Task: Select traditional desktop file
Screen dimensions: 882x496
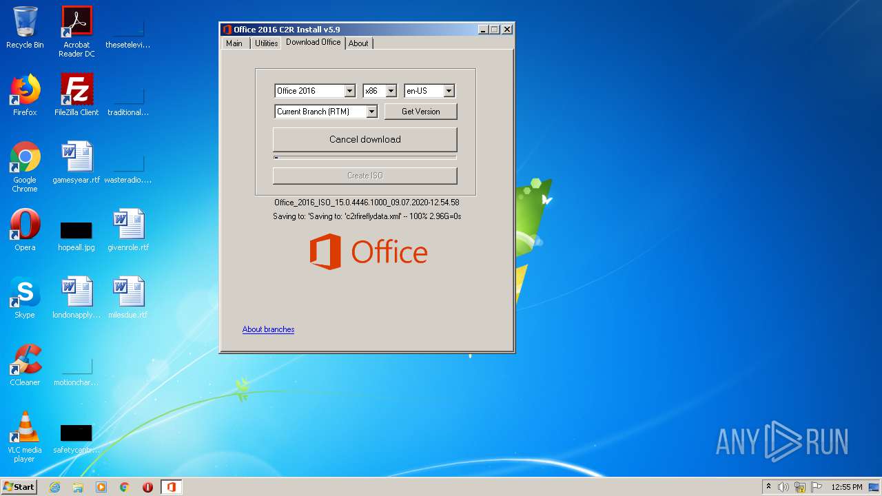Action: [x=128, y=101]
